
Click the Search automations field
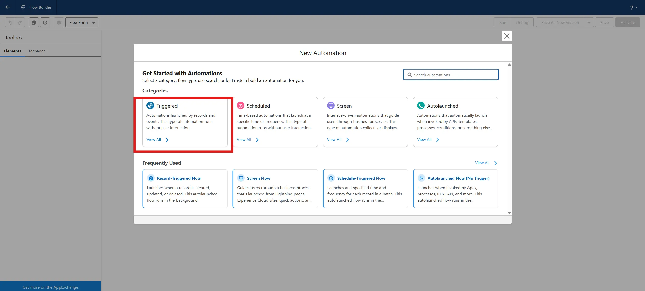click(451, 75)
